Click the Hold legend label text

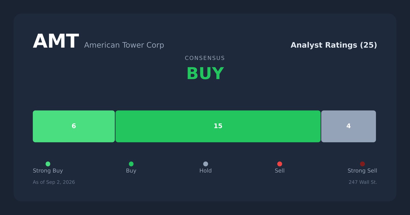tap(206, 171)
